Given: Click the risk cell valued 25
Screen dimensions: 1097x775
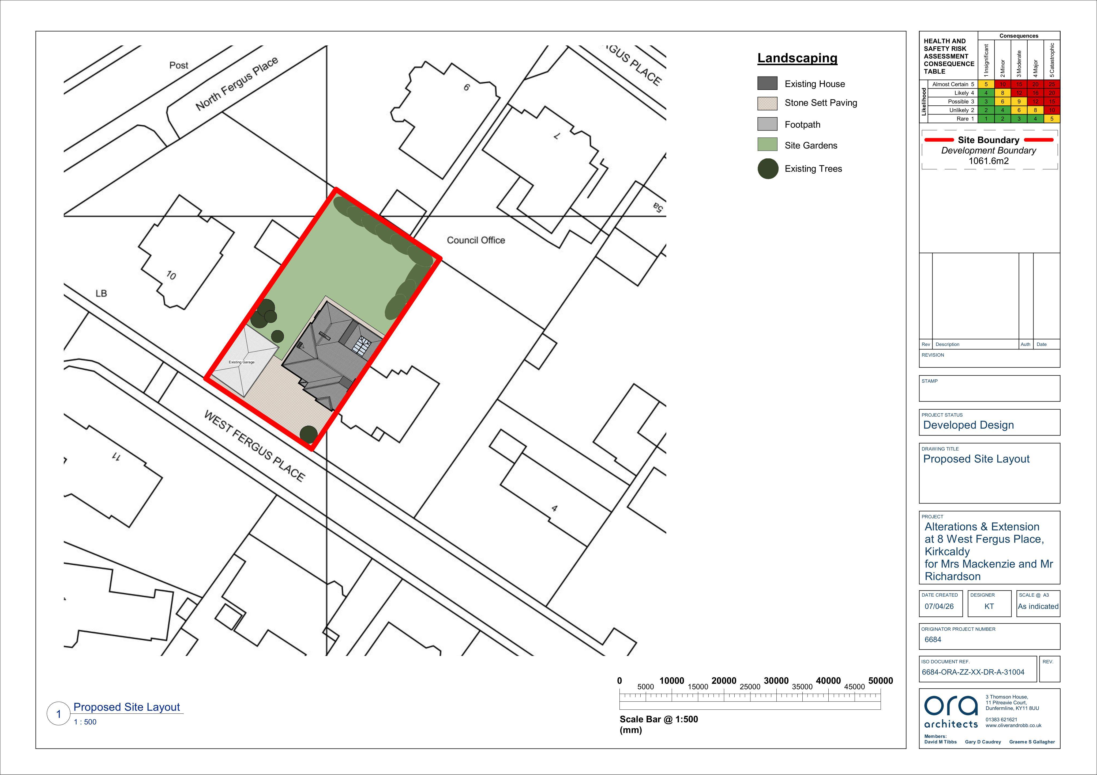Looking at the screenshot, I should point(1052,84).
